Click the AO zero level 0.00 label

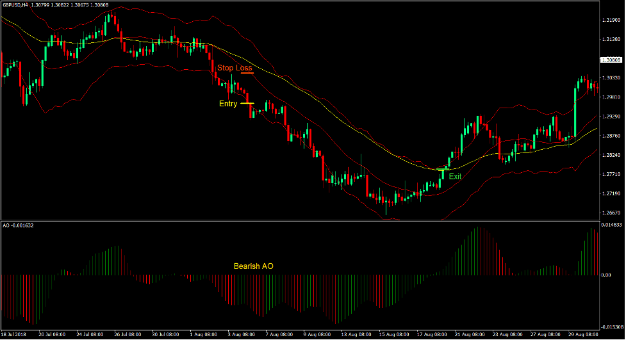click(606, 275)
